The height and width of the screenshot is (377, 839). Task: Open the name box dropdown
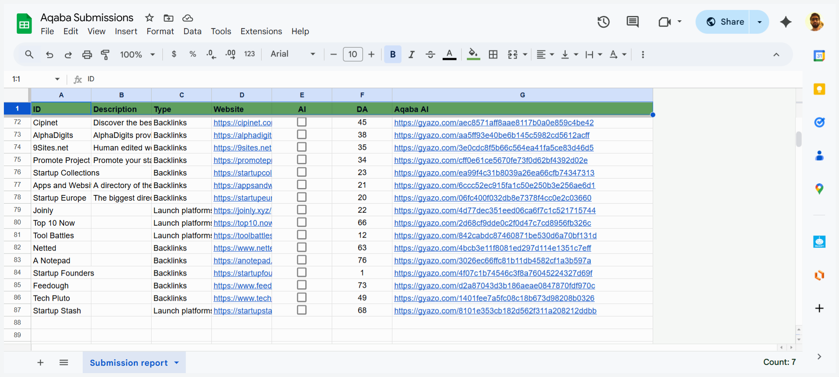(57, 79)
